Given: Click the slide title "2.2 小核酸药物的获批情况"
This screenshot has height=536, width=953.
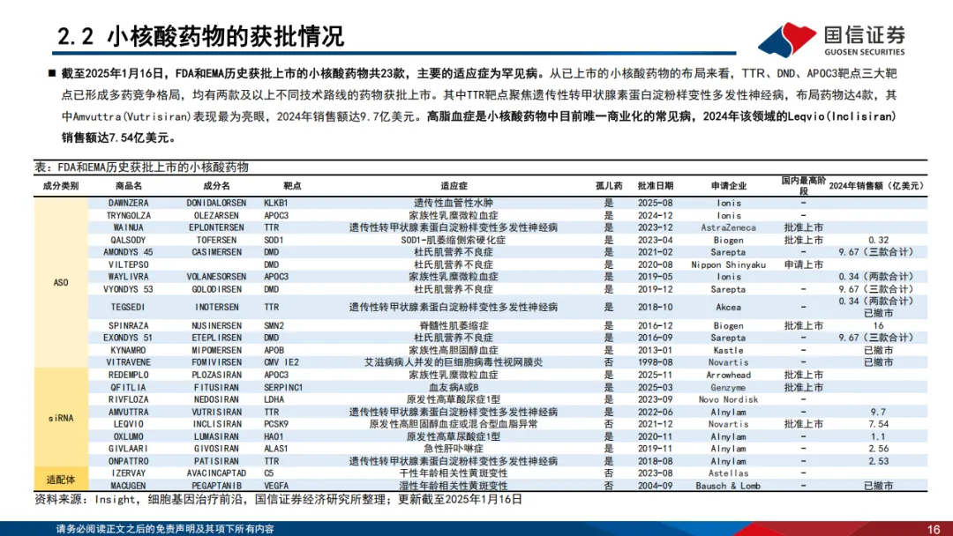Looking at the screenshot, I should pos(200,36).
